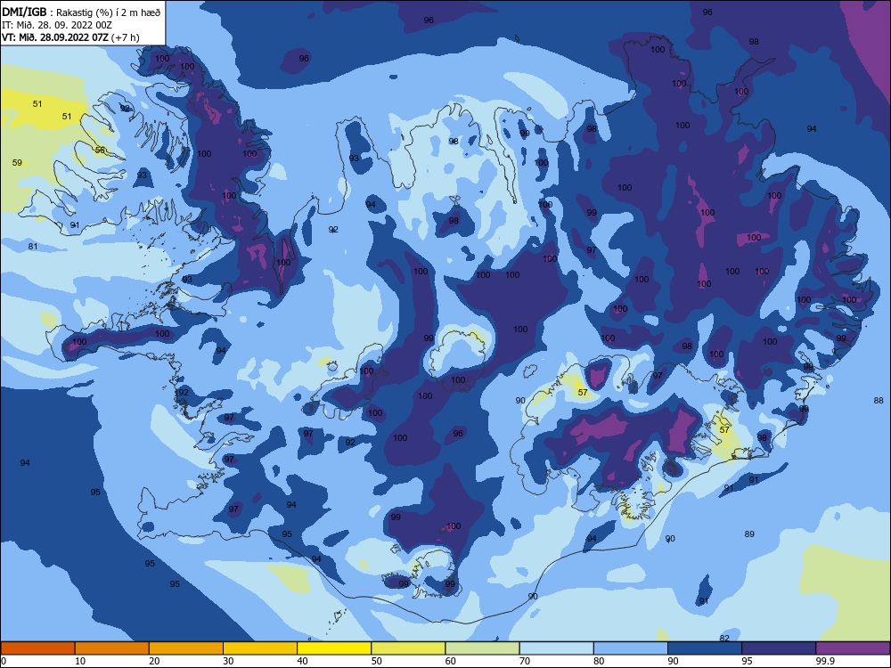Click the '81' humidity value on the map
The image size is (891, 668).
[33, 247]
